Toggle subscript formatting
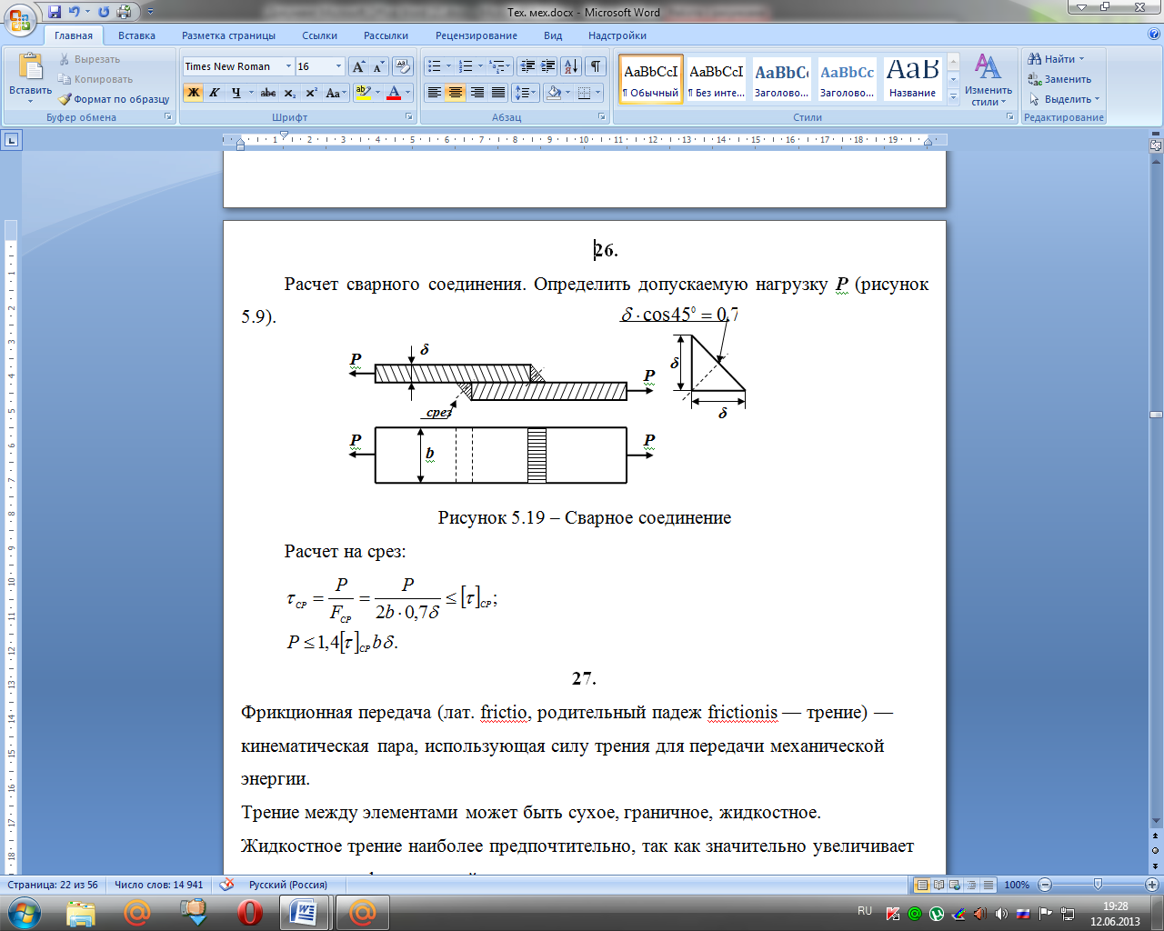Screen dimensions: 1164x931 290,93
